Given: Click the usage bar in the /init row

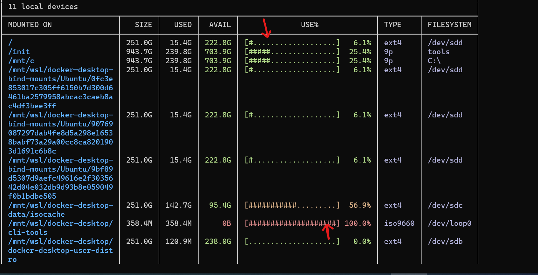Looking at the screenshot, I should coord(292,52).
